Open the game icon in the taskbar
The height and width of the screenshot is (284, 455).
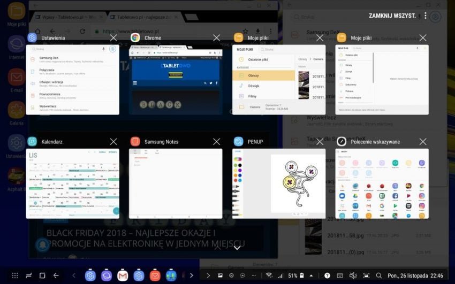[x=171, y=275]
